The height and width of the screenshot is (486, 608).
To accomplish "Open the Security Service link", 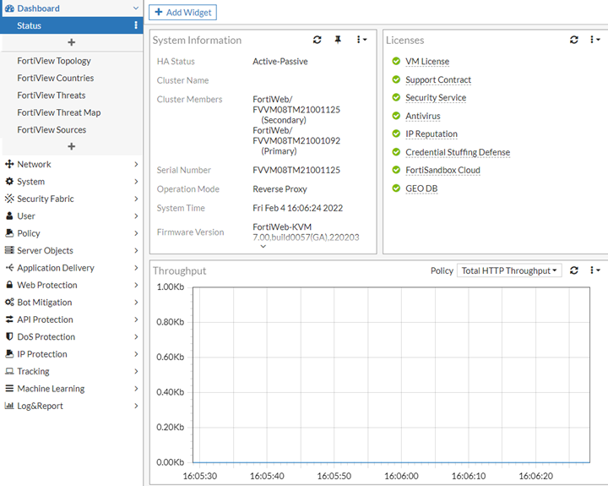I will pyautogui.click(x=436, y=97).
